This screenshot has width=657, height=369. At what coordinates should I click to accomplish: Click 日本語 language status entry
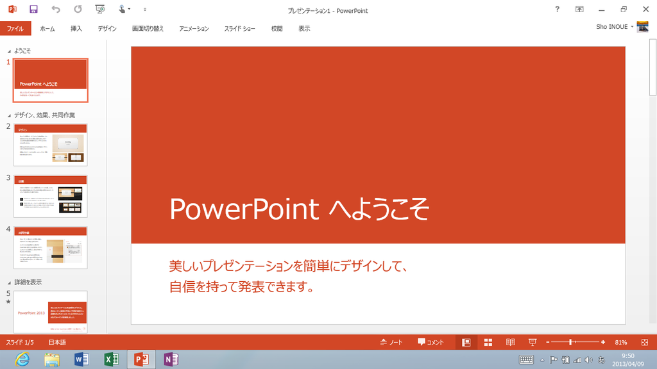[57, 342]
